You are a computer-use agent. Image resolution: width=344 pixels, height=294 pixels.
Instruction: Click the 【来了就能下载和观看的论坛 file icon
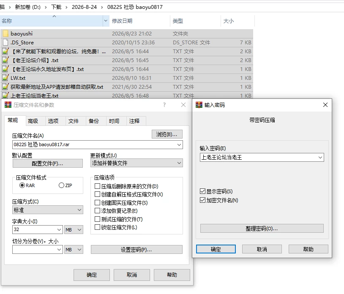pyautogui.click(x=5, y=51)
